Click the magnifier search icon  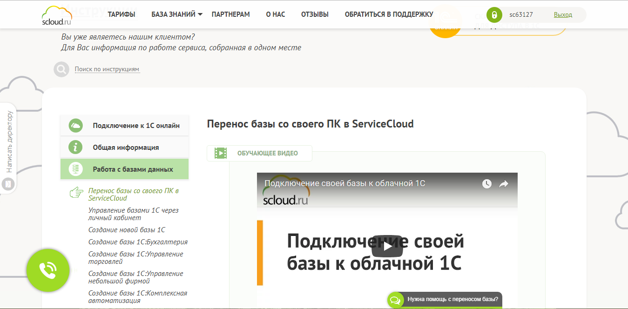click(61, 69)
